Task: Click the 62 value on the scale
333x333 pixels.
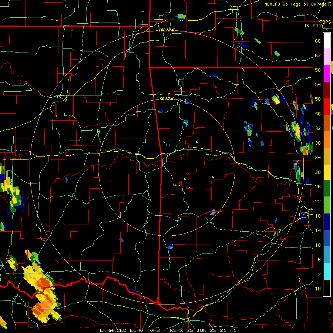Action: pyautogui.click(x=318, y=55)
